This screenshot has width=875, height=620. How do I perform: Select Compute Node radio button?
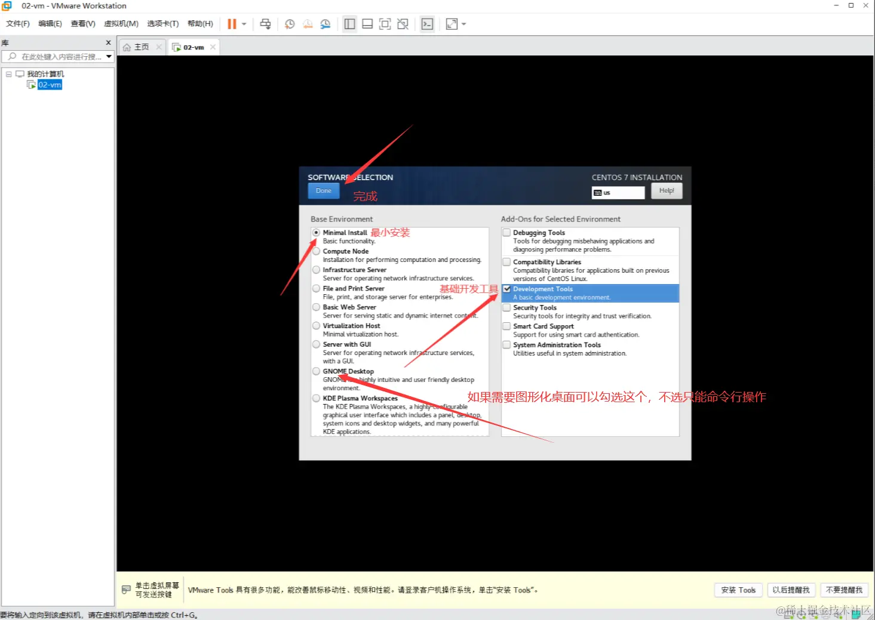click(x=316, y=251)
